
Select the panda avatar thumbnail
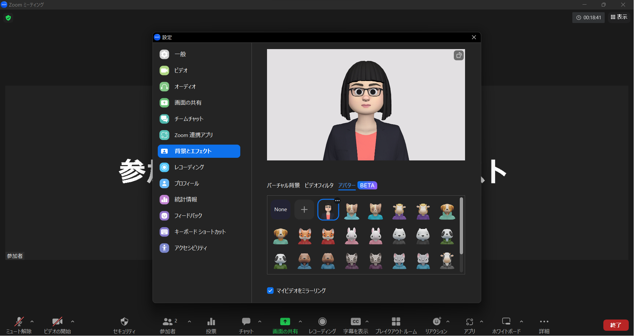[x=447, y=236]
